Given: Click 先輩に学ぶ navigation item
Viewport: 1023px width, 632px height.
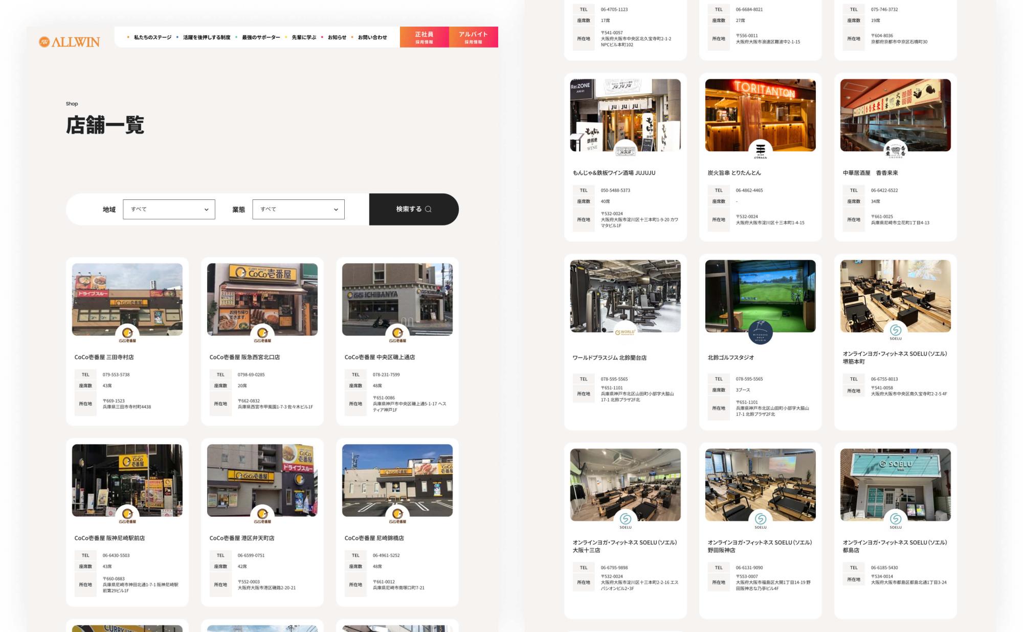Looking at the screenshot, I should (x=304, y=37).
